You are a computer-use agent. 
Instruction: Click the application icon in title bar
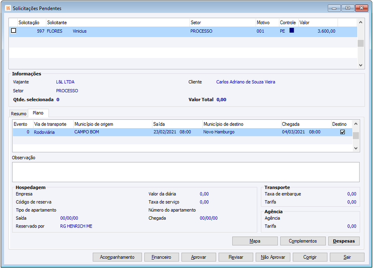(8, 8)
